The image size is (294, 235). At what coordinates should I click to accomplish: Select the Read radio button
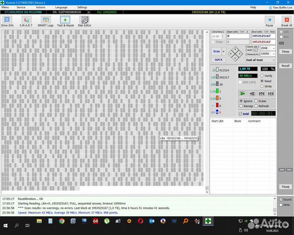(262, 81)
